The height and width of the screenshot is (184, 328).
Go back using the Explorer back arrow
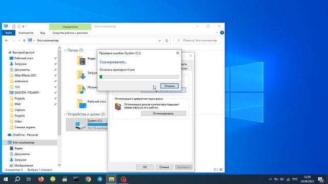pos(7,40)
